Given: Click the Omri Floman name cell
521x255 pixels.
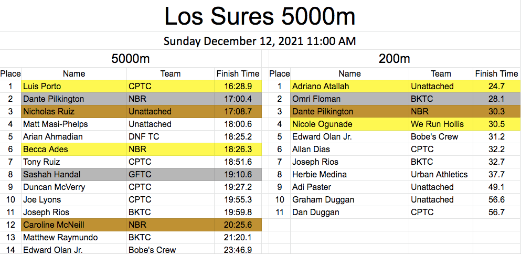Looking at the screenshot, I should pyautogui.click(x=349, y=99).
